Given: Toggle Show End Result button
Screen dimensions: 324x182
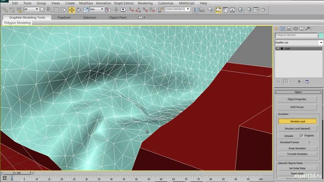Looking at the screenshot, I should 286,82.
